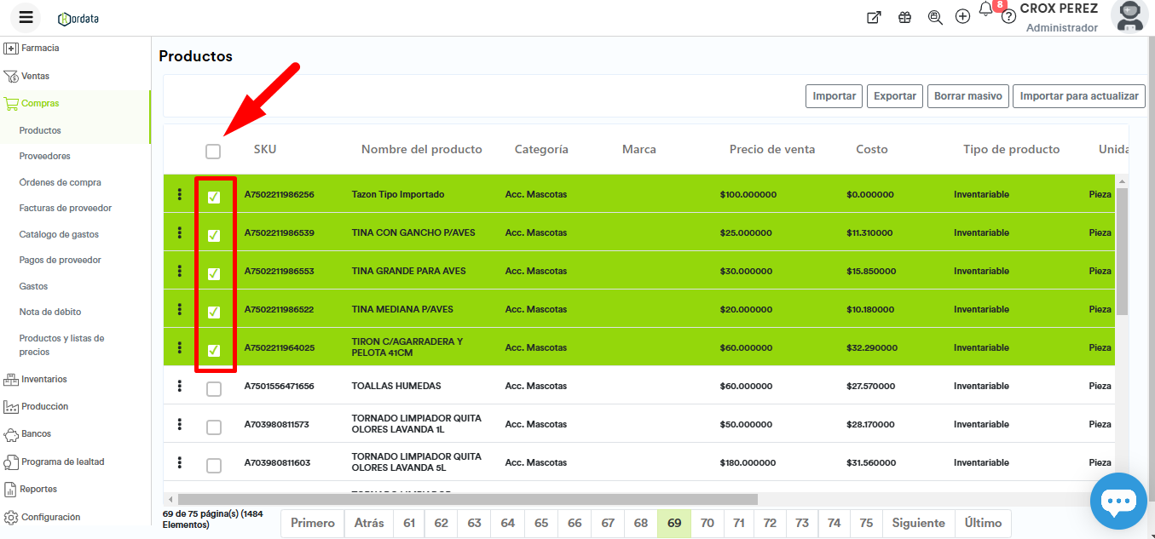The width and height of the screenshot is (1155, 539).
Task: Click the Borrar masivo button
Action: [967, 96]
